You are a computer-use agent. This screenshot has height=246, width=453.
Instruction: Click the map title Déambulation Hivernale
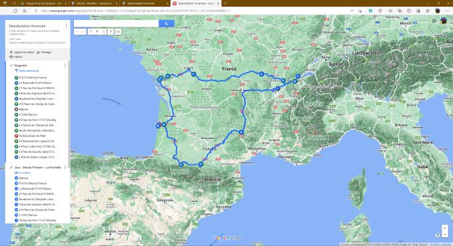click(x=27, y=26)
